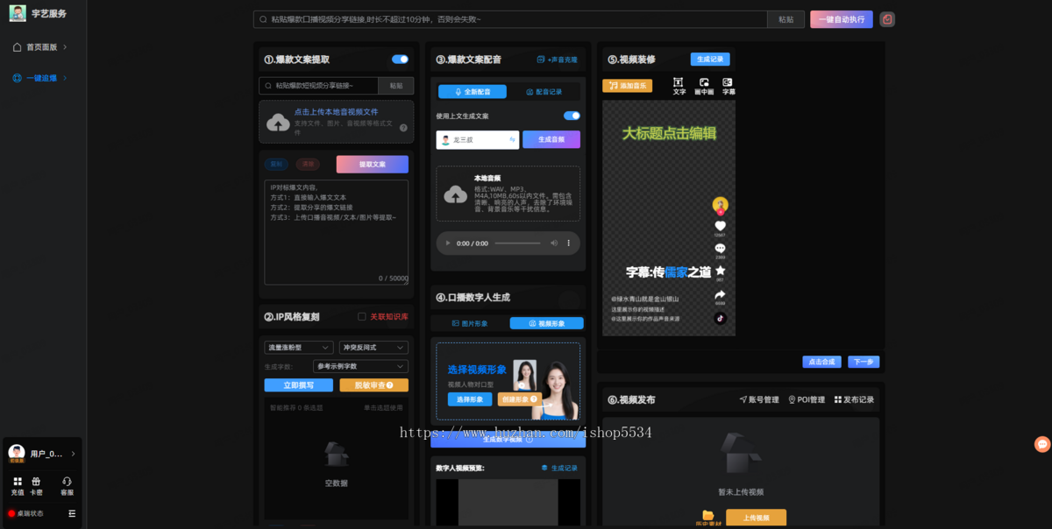Toggle the 爆款文案提取 switch
This screenshot has height=529, width=1052.
(x=400, y=60)
